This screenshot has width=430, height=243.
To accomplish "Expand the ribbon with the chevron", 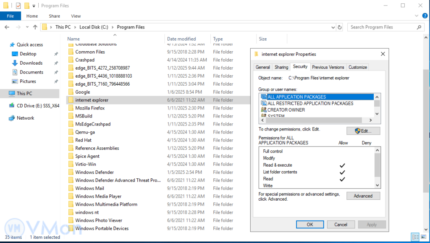I will click(x=417, y=16).
